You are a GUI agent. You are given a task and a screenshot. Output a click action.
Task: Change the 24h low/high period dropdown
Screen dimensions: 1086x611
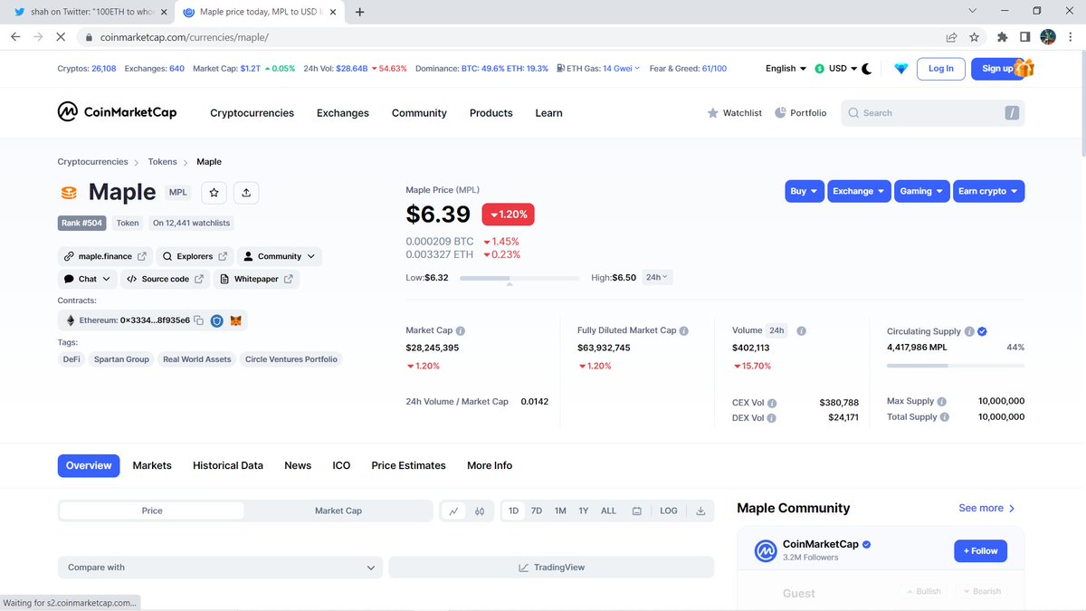(657, 278)
